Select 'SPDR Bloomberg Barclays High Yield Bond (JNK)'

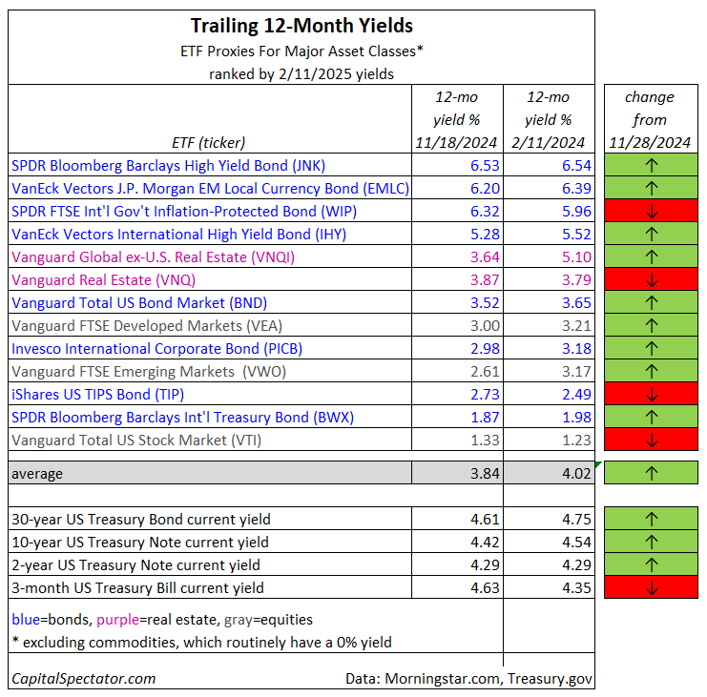point(168,165)
